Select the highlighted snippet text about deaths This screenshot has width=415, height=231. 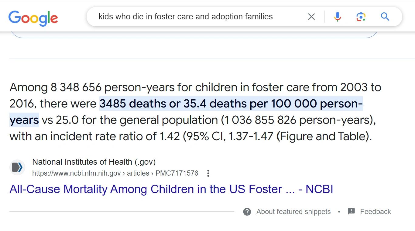coord(231,103)
